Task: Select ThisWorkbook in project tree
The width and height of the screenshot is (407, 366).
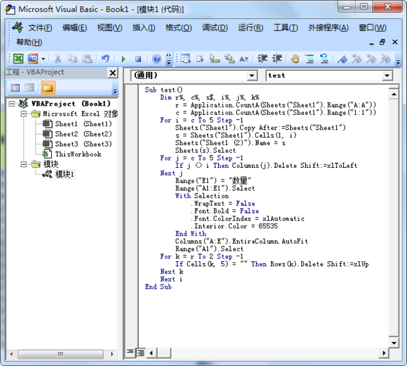Action: 78,154
